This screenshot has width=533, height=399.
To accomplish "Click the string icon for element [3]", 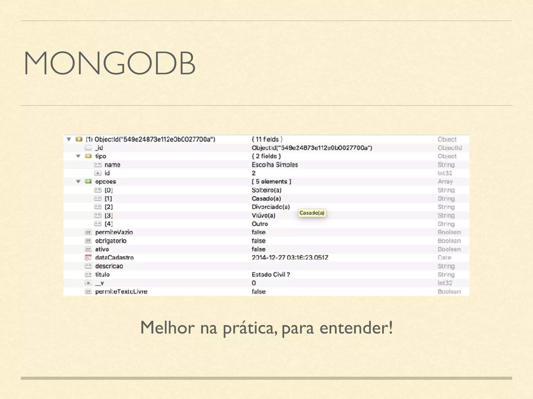I will (98, 215).
